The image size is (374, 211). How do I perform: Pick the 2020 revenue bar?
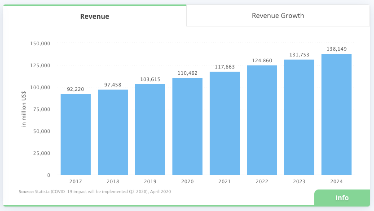pyautogui.click(x=187, y=126)
